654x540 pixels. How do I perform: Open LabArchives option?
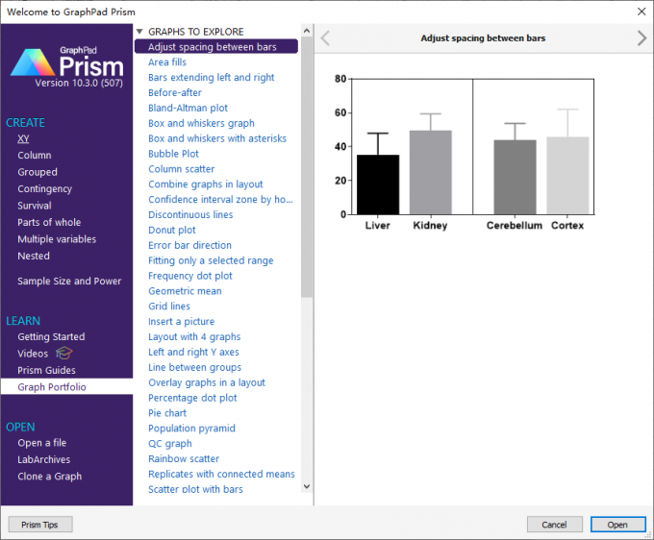(44, 459)
